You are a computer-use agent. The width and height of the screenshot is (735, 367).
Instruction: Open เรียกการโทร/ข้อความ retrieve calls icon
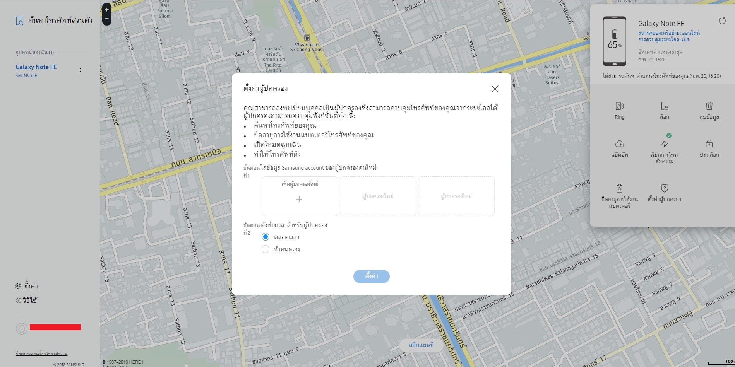pos(665,144)
